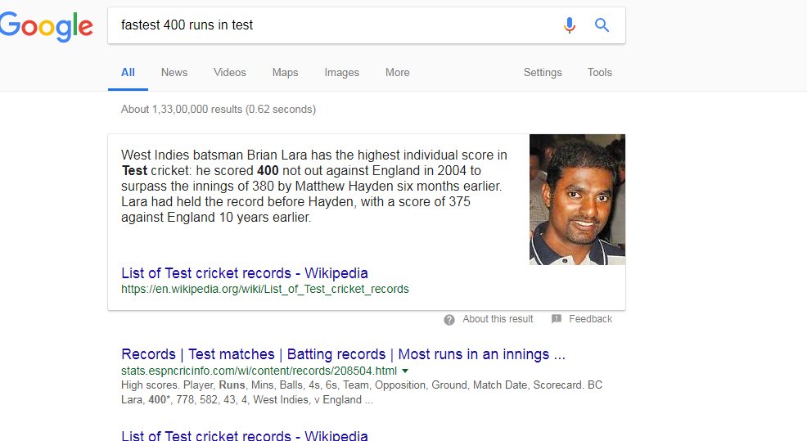Click the en.wikipedia.org List_of_Test_cricket_records URL
Screen dimensions: 807x441
pyautogui.click(x=265, y=289)
